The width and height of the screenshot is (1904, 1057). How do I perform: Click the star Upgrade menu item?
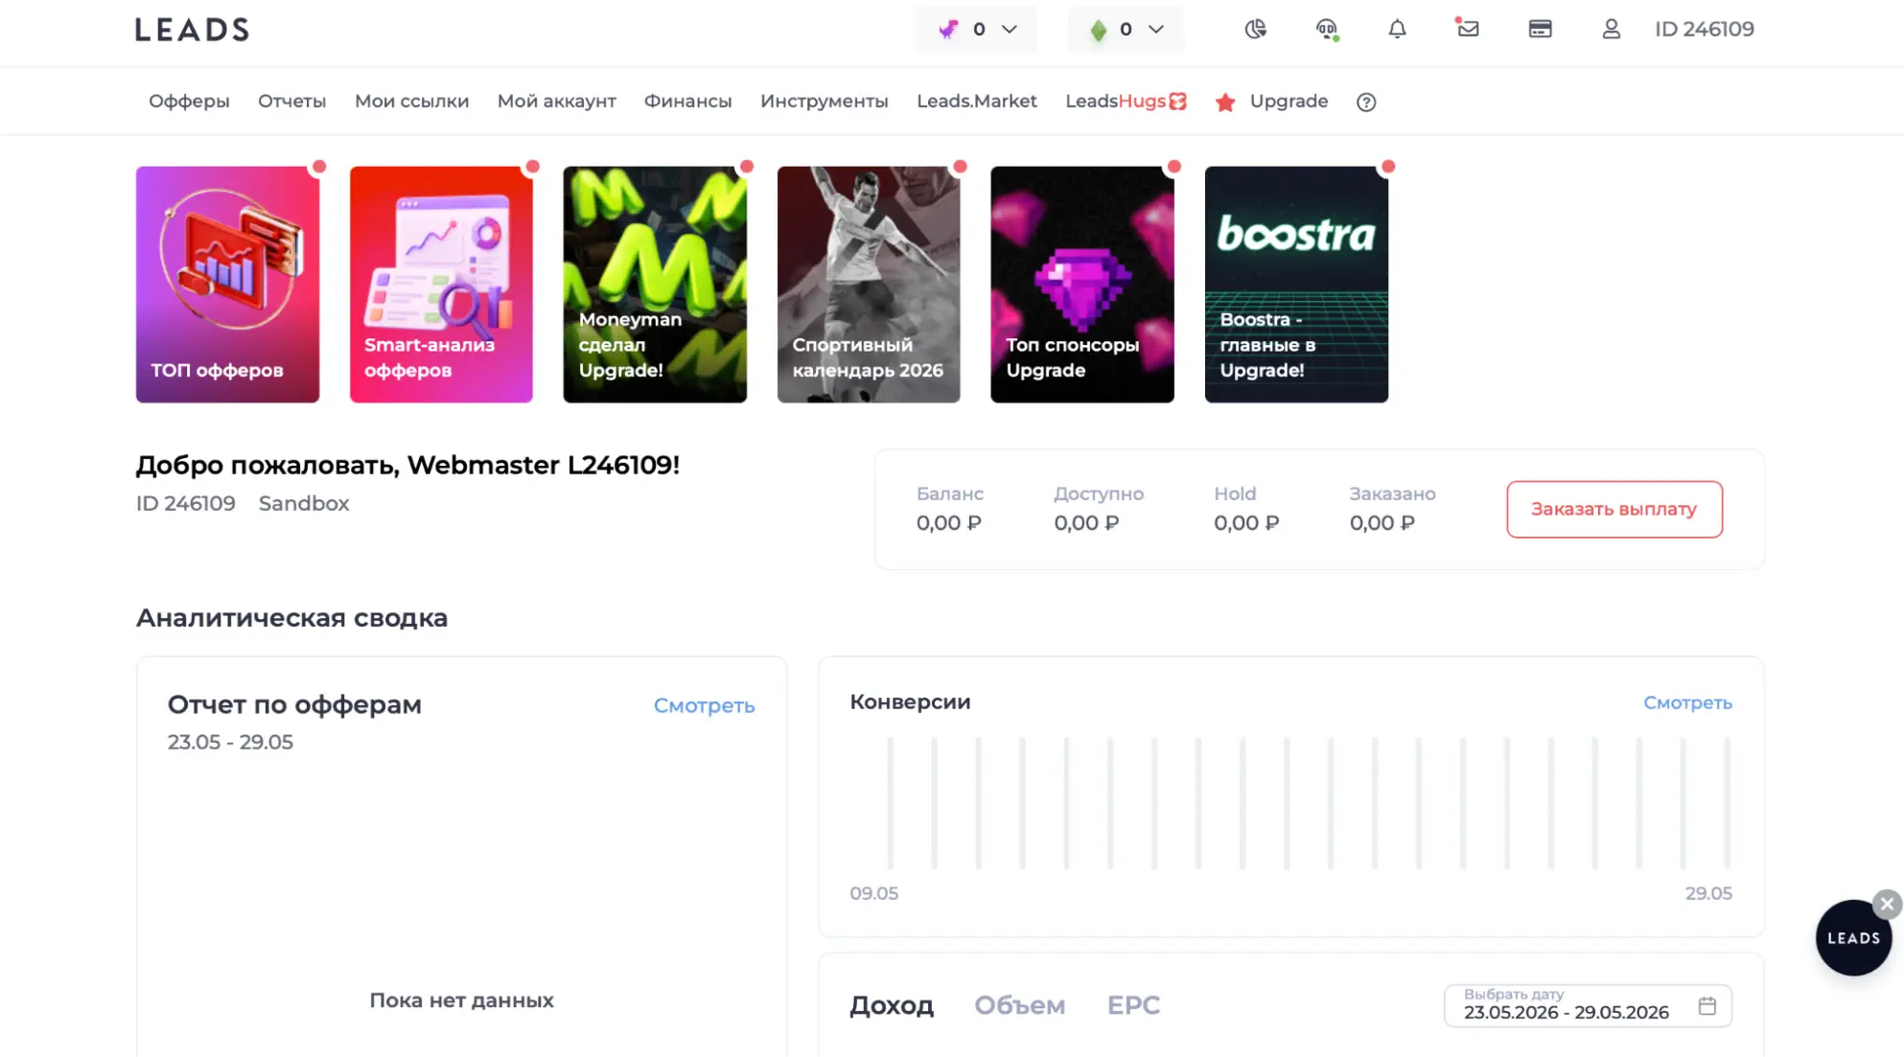(1271, 102)
